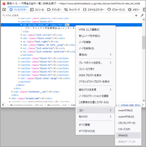Screen dimensions: 146x147
Task: Choose この要素の位置にスクロール(S)
Action: click(x=96, y=102)
